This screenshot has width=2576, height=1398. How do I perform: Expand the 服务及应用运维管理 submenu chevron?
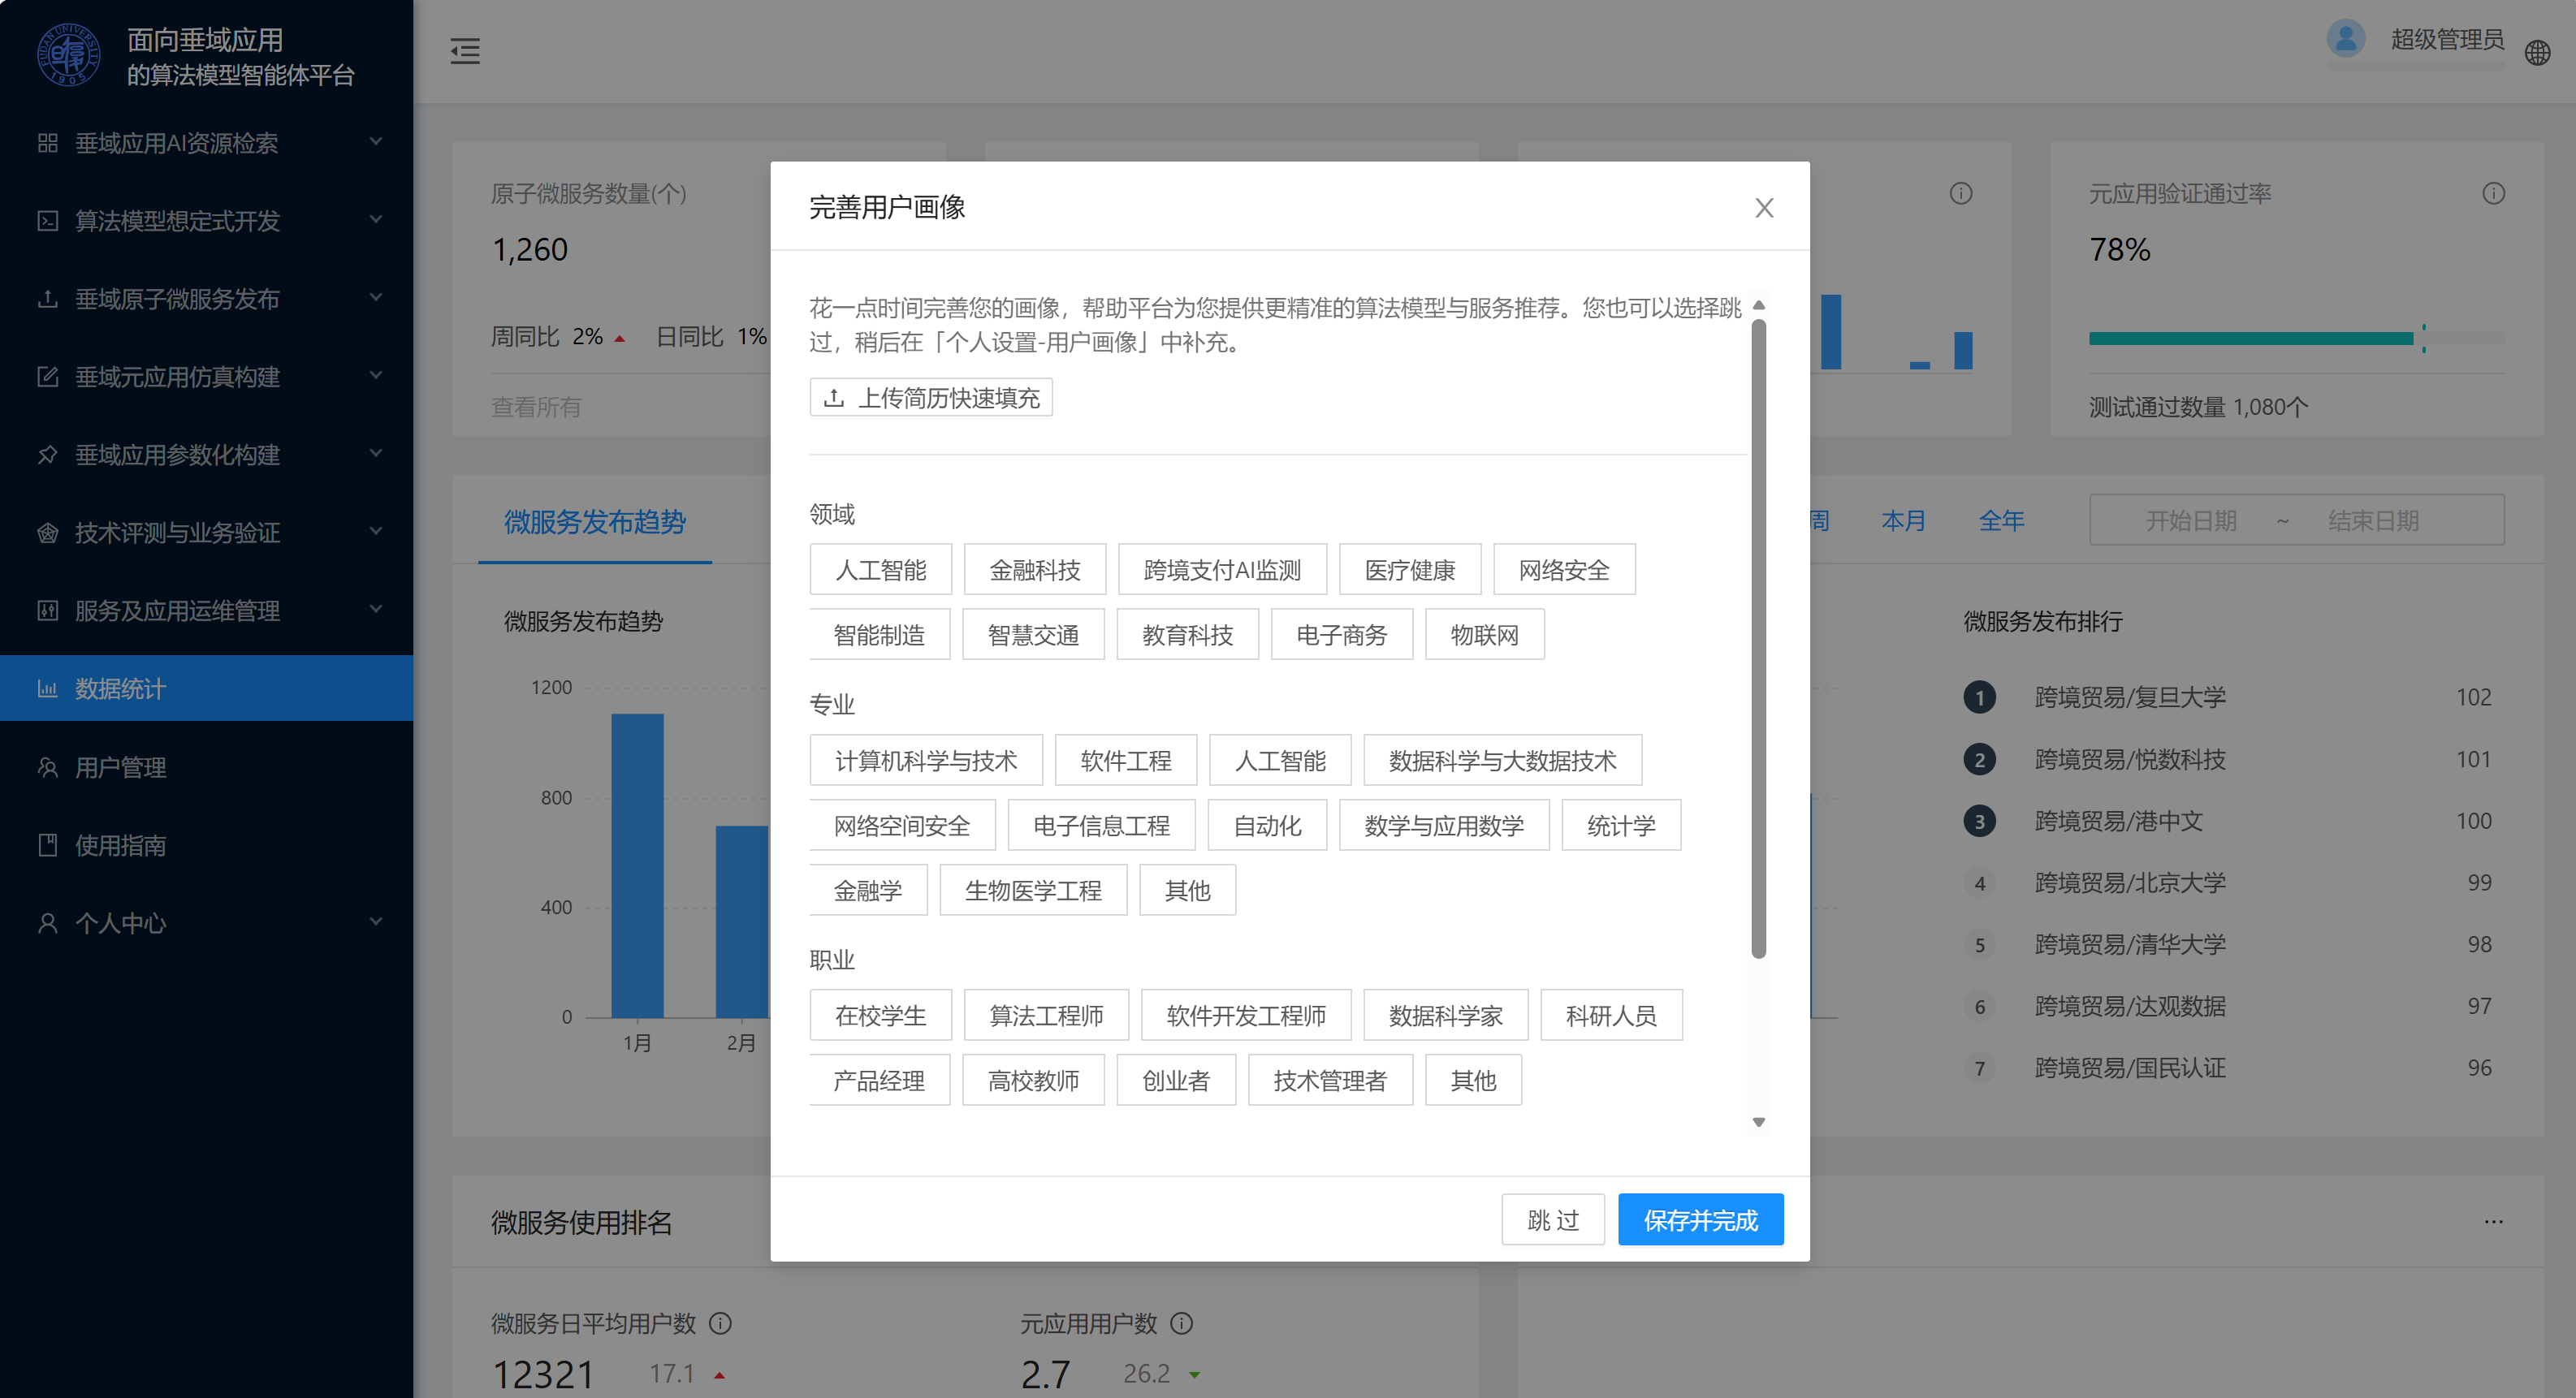(x=376, y=610)
